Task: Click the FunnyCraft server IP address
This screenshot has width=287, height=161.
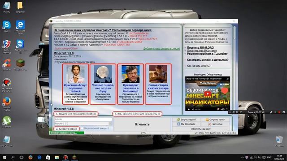Action: click(x=139, y=34)
